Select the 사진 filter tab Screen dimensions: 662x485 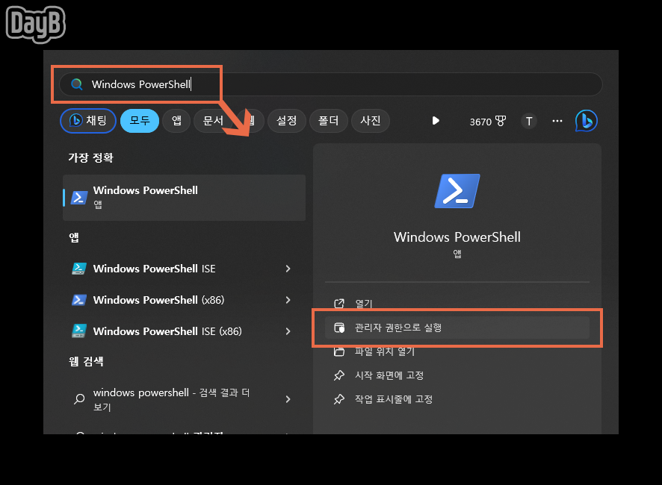coord(371,121)
